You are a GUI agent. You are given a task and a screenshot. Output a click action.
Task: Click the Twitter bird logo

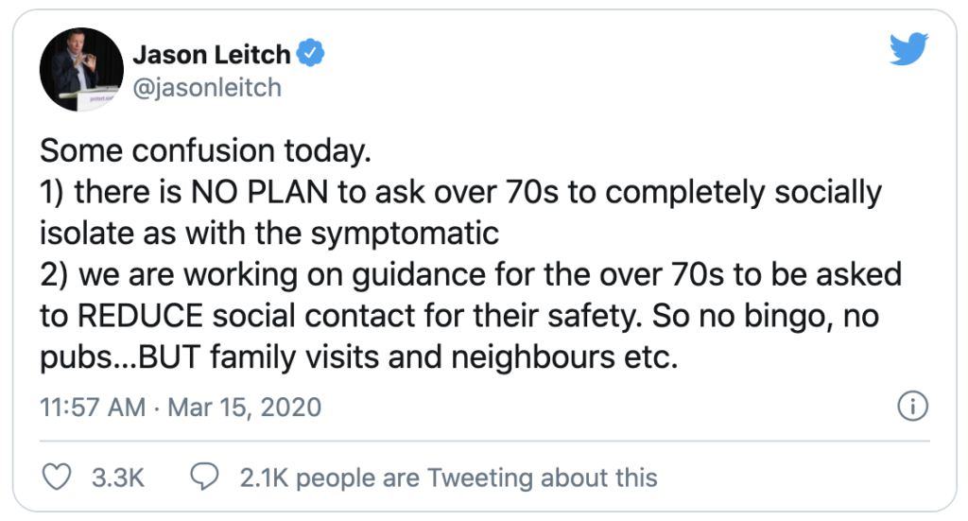pyautogui.click(x=908, y=49)
